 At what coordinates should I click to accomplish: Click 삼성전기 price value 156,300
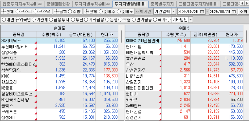point(236,118)
